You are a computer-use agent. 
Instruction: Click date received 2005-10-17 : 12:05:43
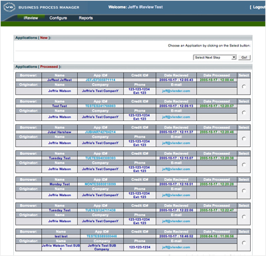point(176,80)
